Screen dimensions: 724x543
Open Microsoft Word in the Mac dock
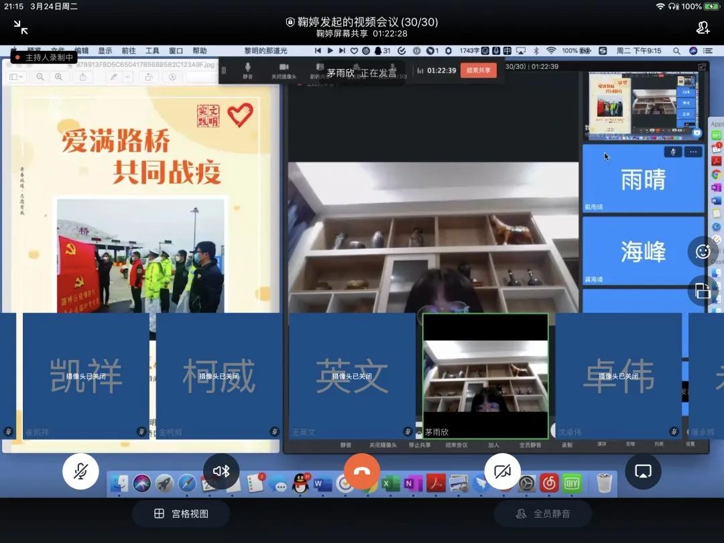[x=322, y=483]
